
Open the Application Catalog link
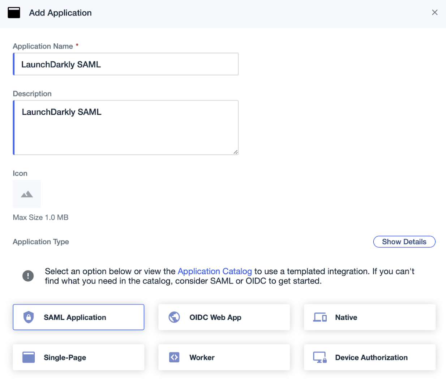pyautogui.click(x=215, y=271)
